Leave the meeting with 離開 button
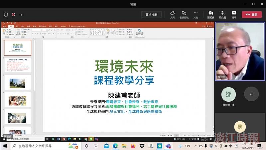Viewport: 266px width, 150px height. pyautogui.click(x=252, y=15)
